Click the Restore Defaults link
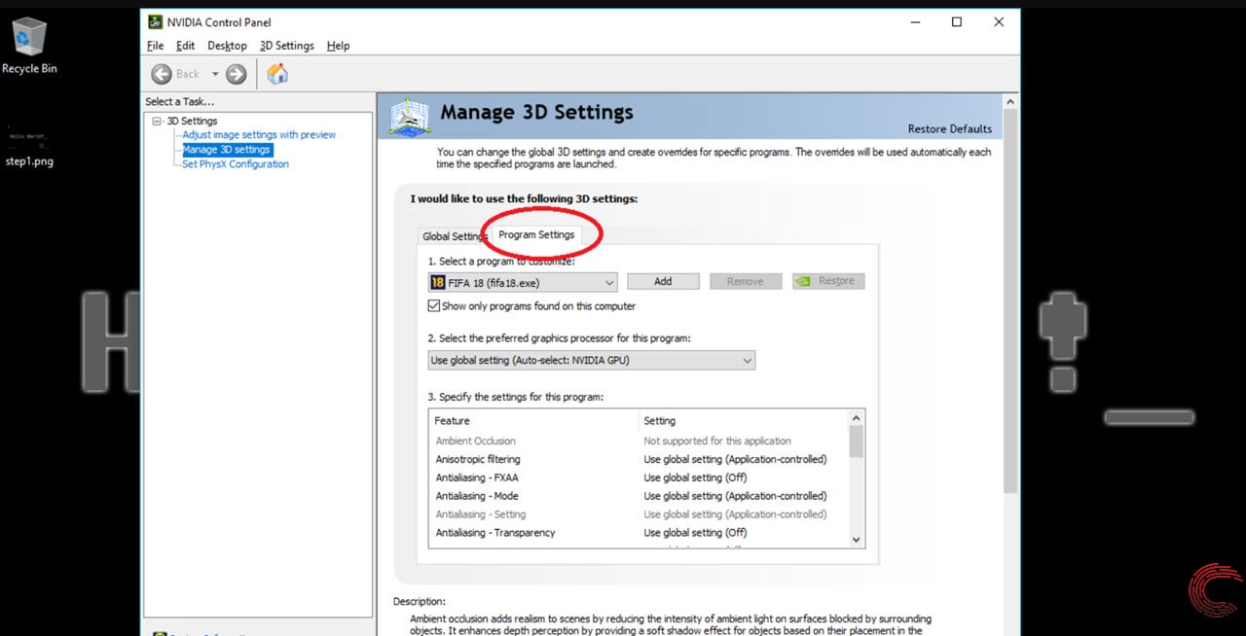The image size is (1246, 636). coord(949,129)
